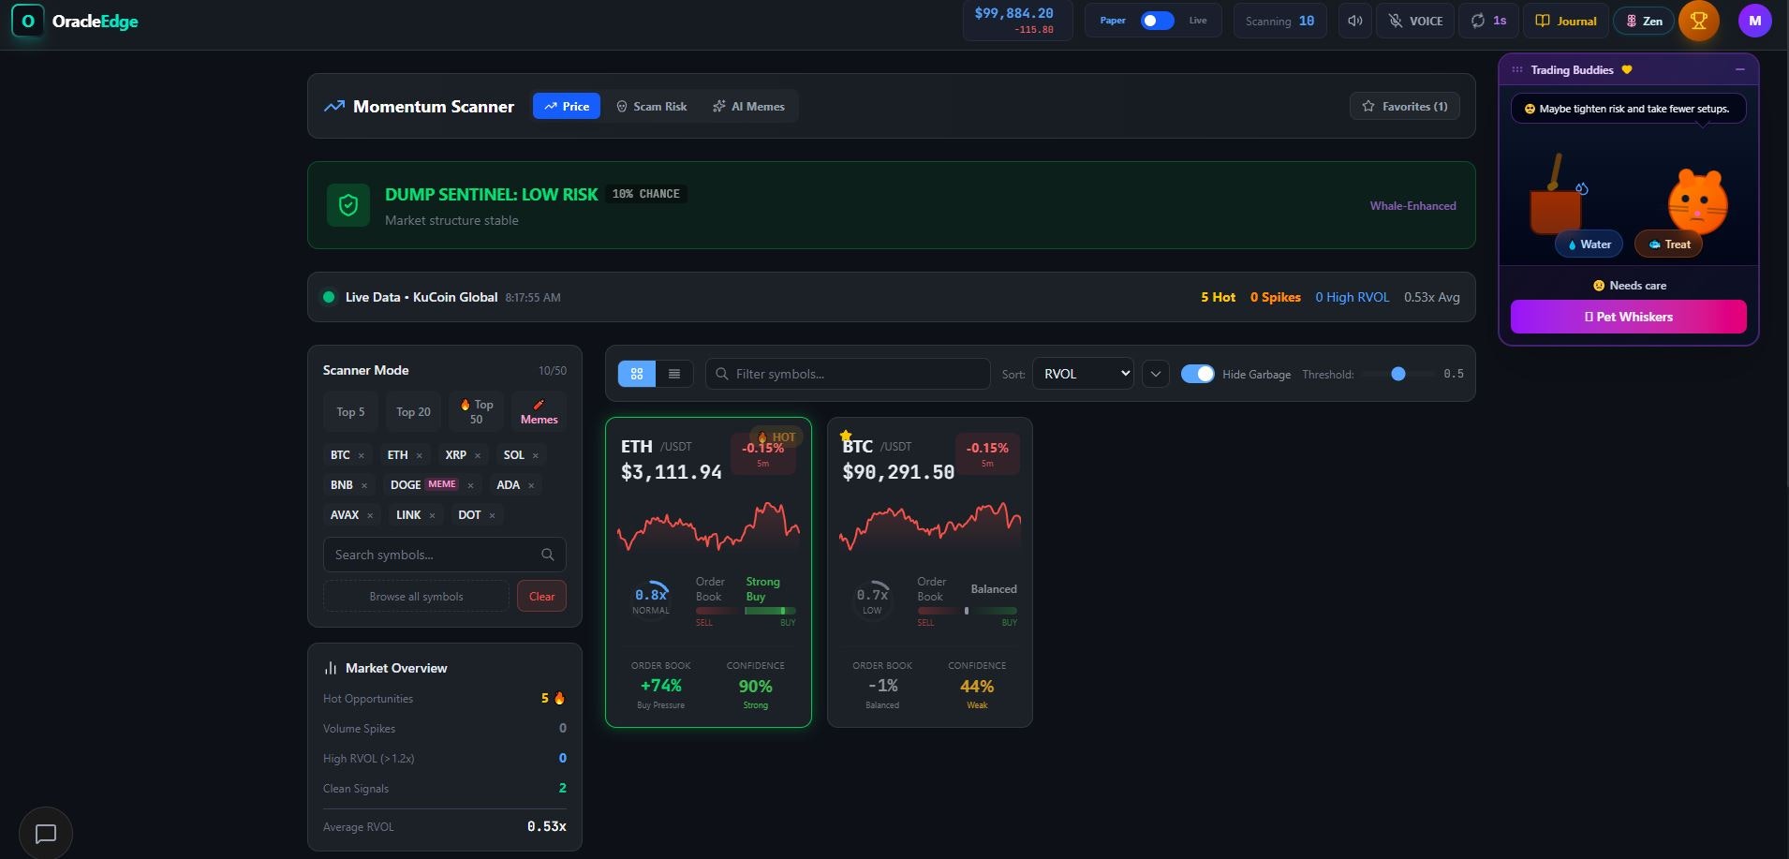Viewport: 1789px width, 859px height.
Task: Switch to grid view icon
Action: (x=637, y=374)
